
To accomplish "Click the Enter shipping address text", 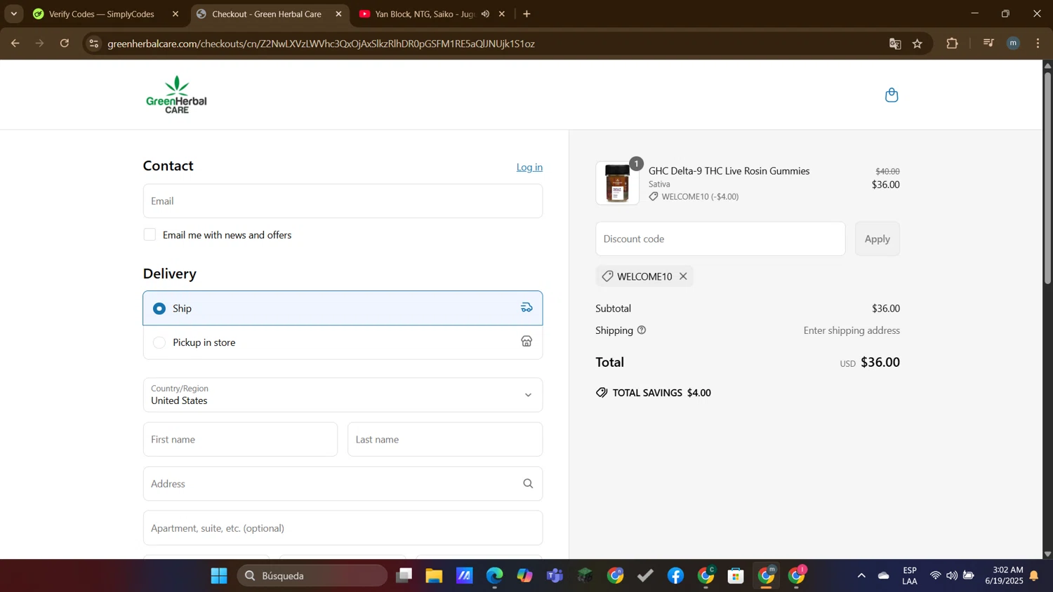I will click(x=852, y=330).
